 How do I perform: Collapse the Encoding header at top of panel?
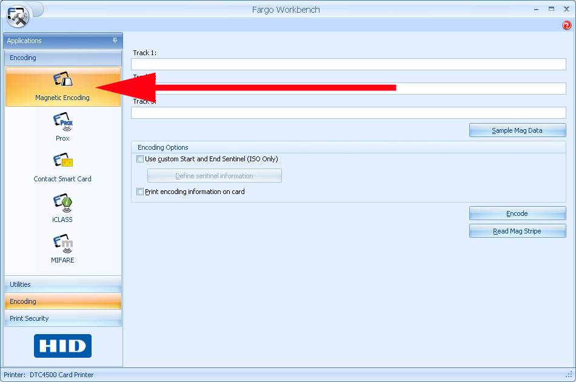[63, 58]
